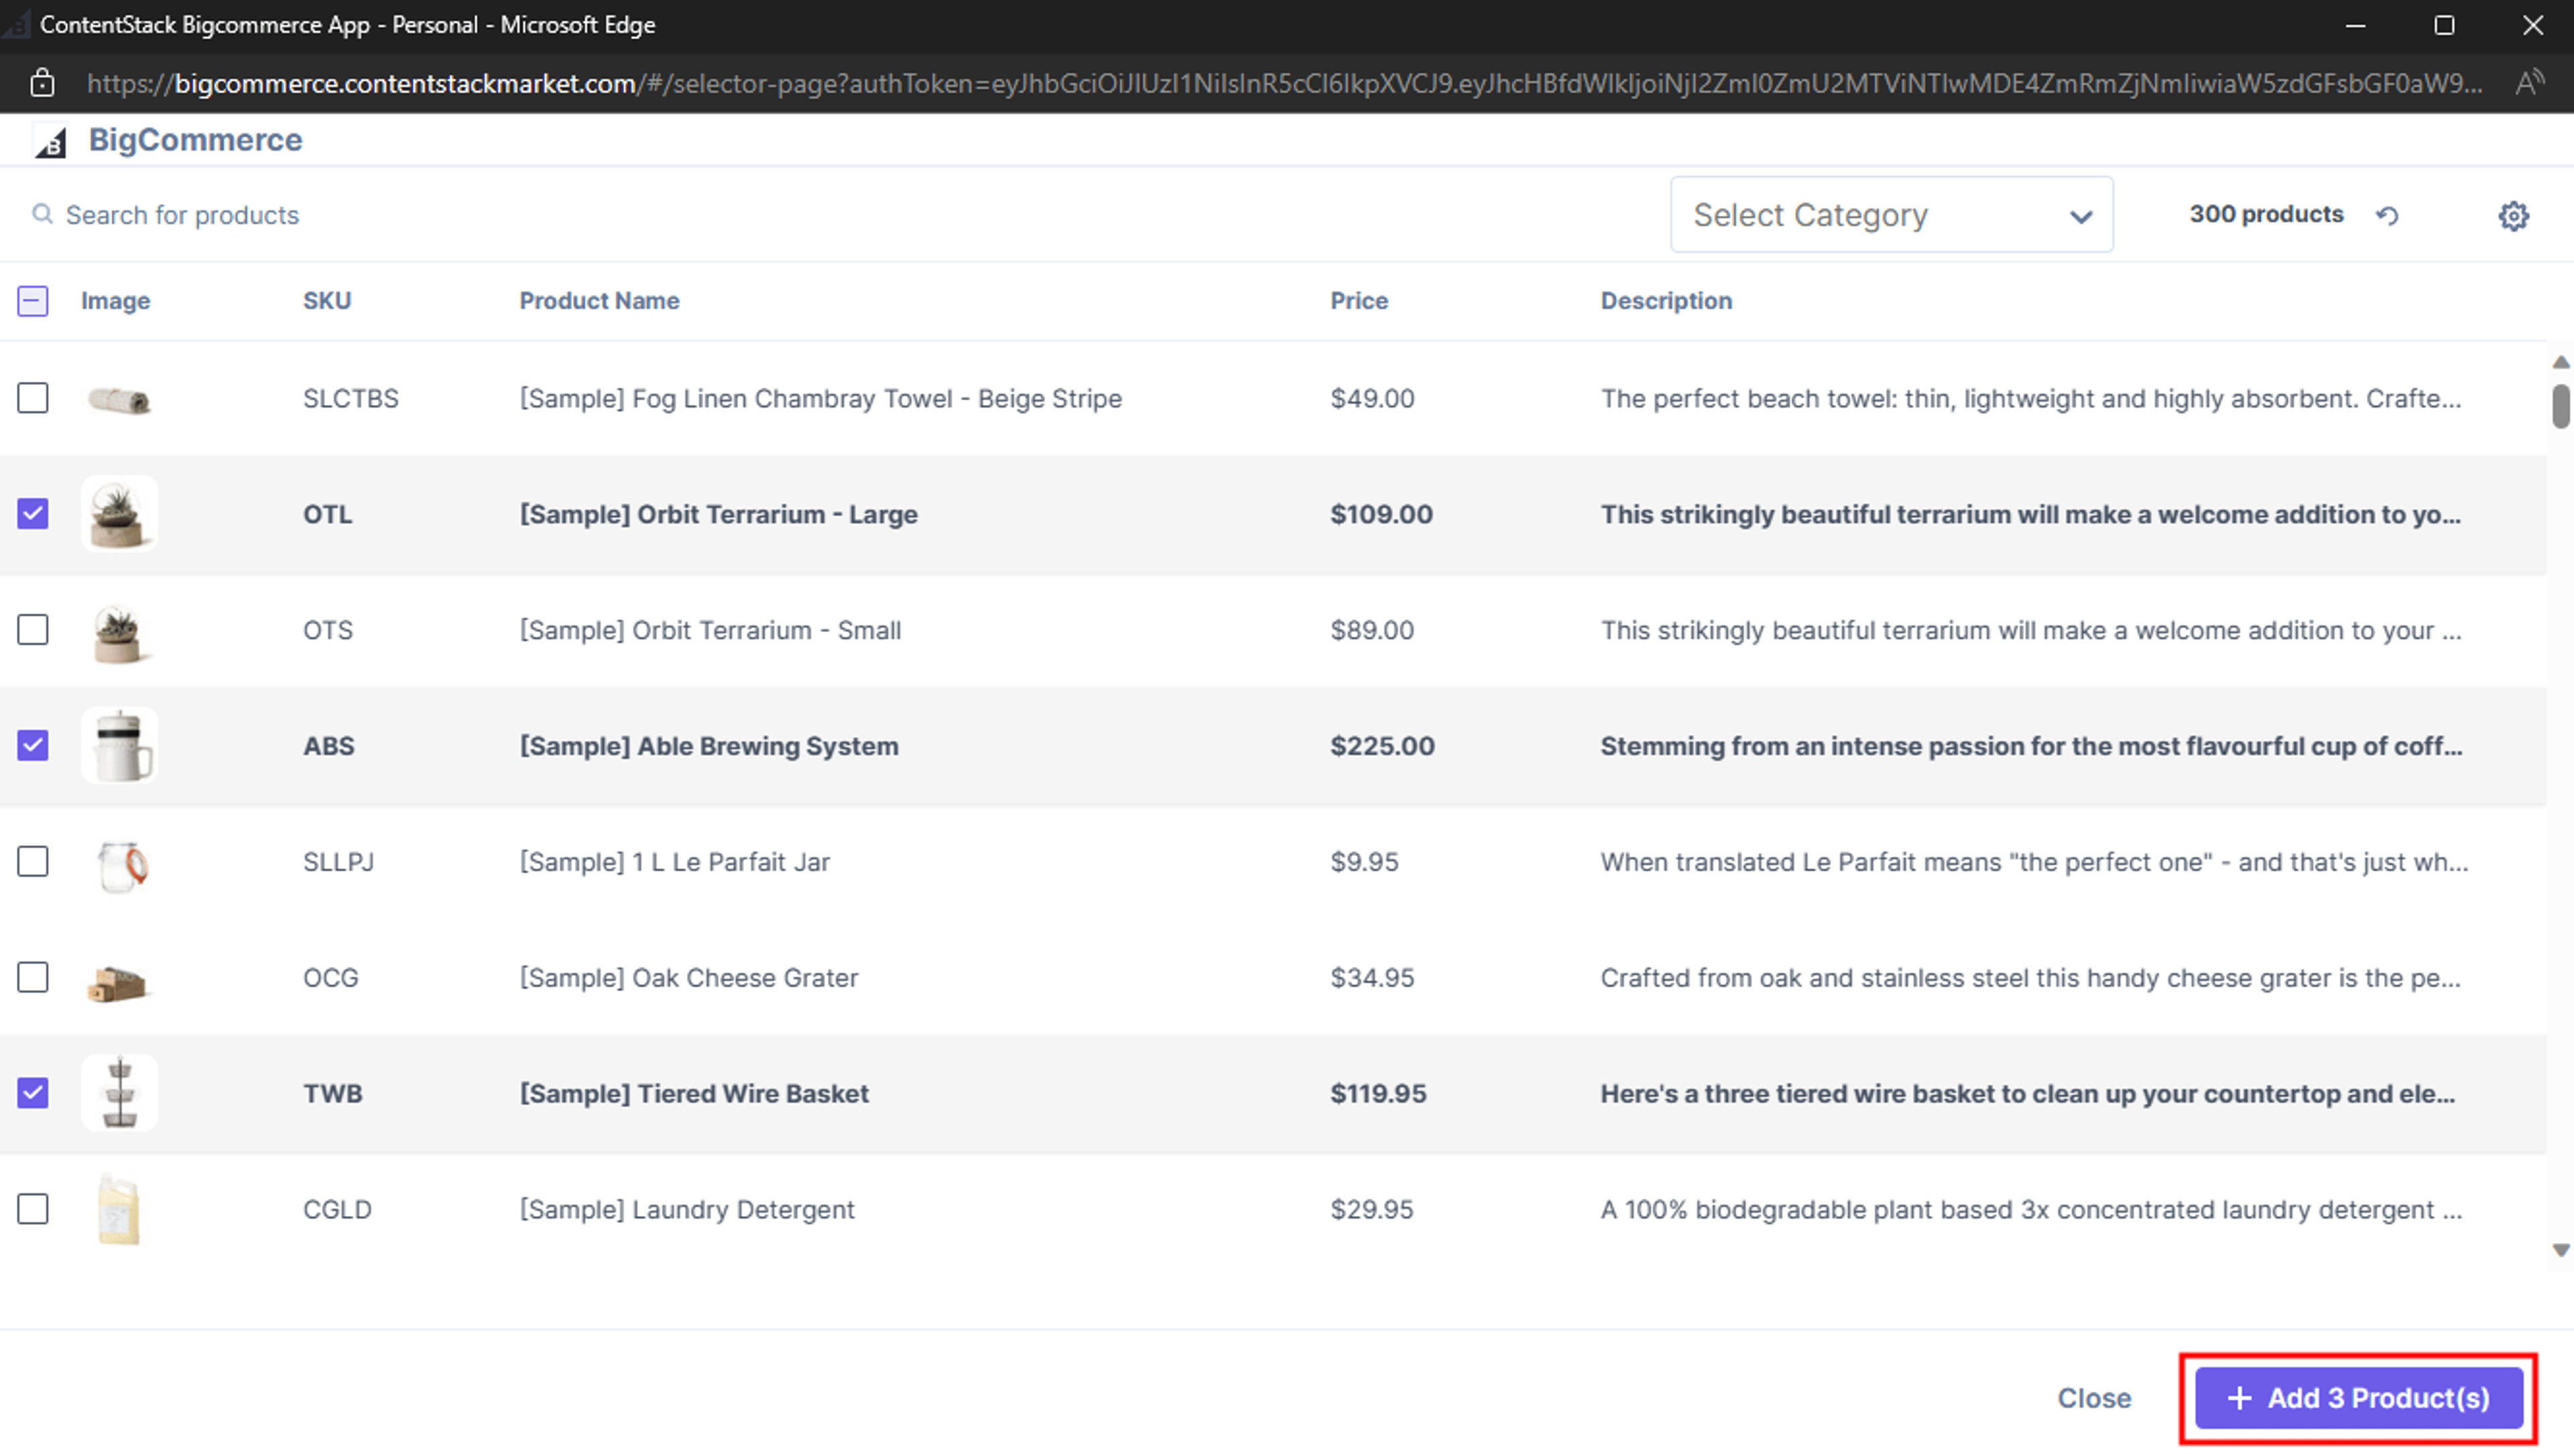The height and width of the screenshot is (1456, 2574).
Task: Click '[Sample] Laundry Detergent' name
Action: click(x=686, y=1209)
